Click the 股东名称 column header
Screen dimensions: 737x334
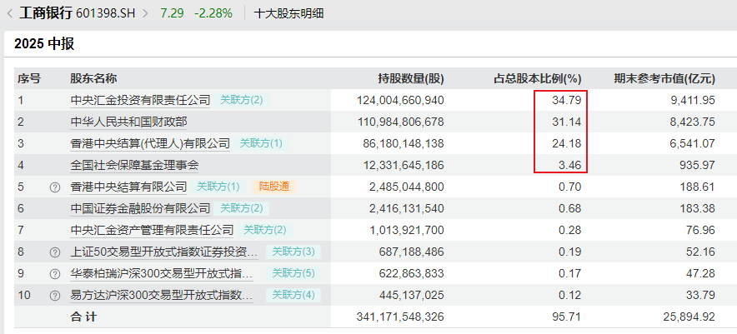(x=93, y=78)
